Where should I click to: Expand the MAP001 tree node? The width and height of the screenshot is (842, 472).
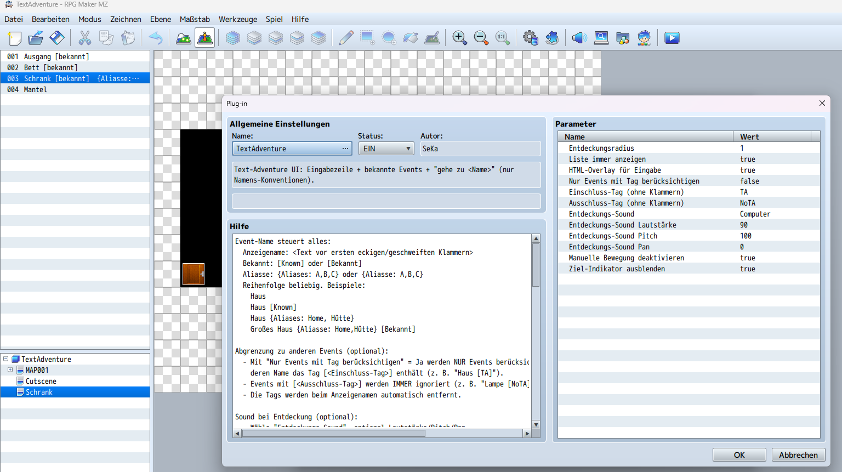[10, 370]
